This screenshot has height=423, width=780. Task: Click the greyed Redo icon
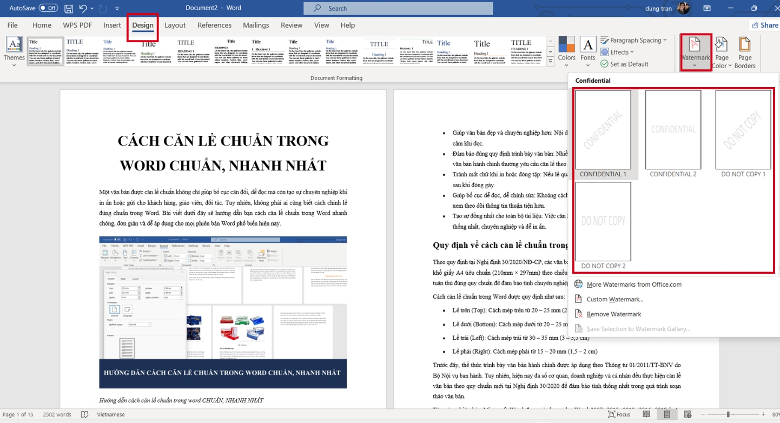pos(104,9)
